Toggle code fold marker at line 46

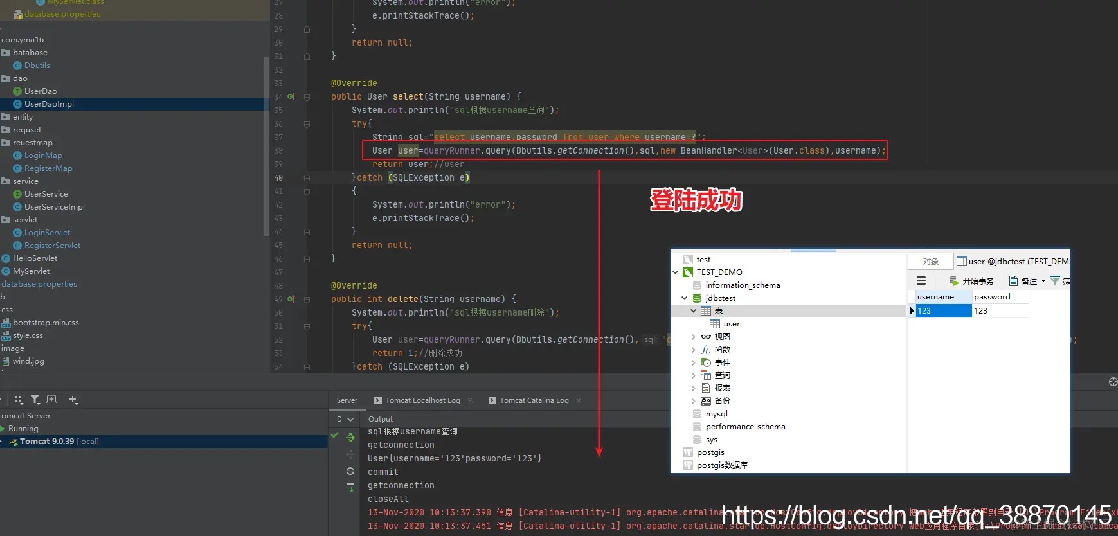click(307, 259)
